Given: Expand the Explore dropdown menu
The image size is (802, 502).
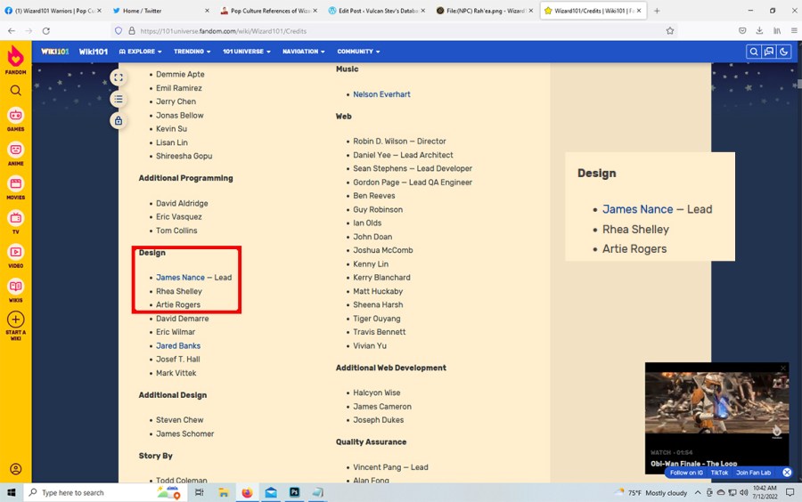Looking at the screenshot, I should click(x=140, y=52).
